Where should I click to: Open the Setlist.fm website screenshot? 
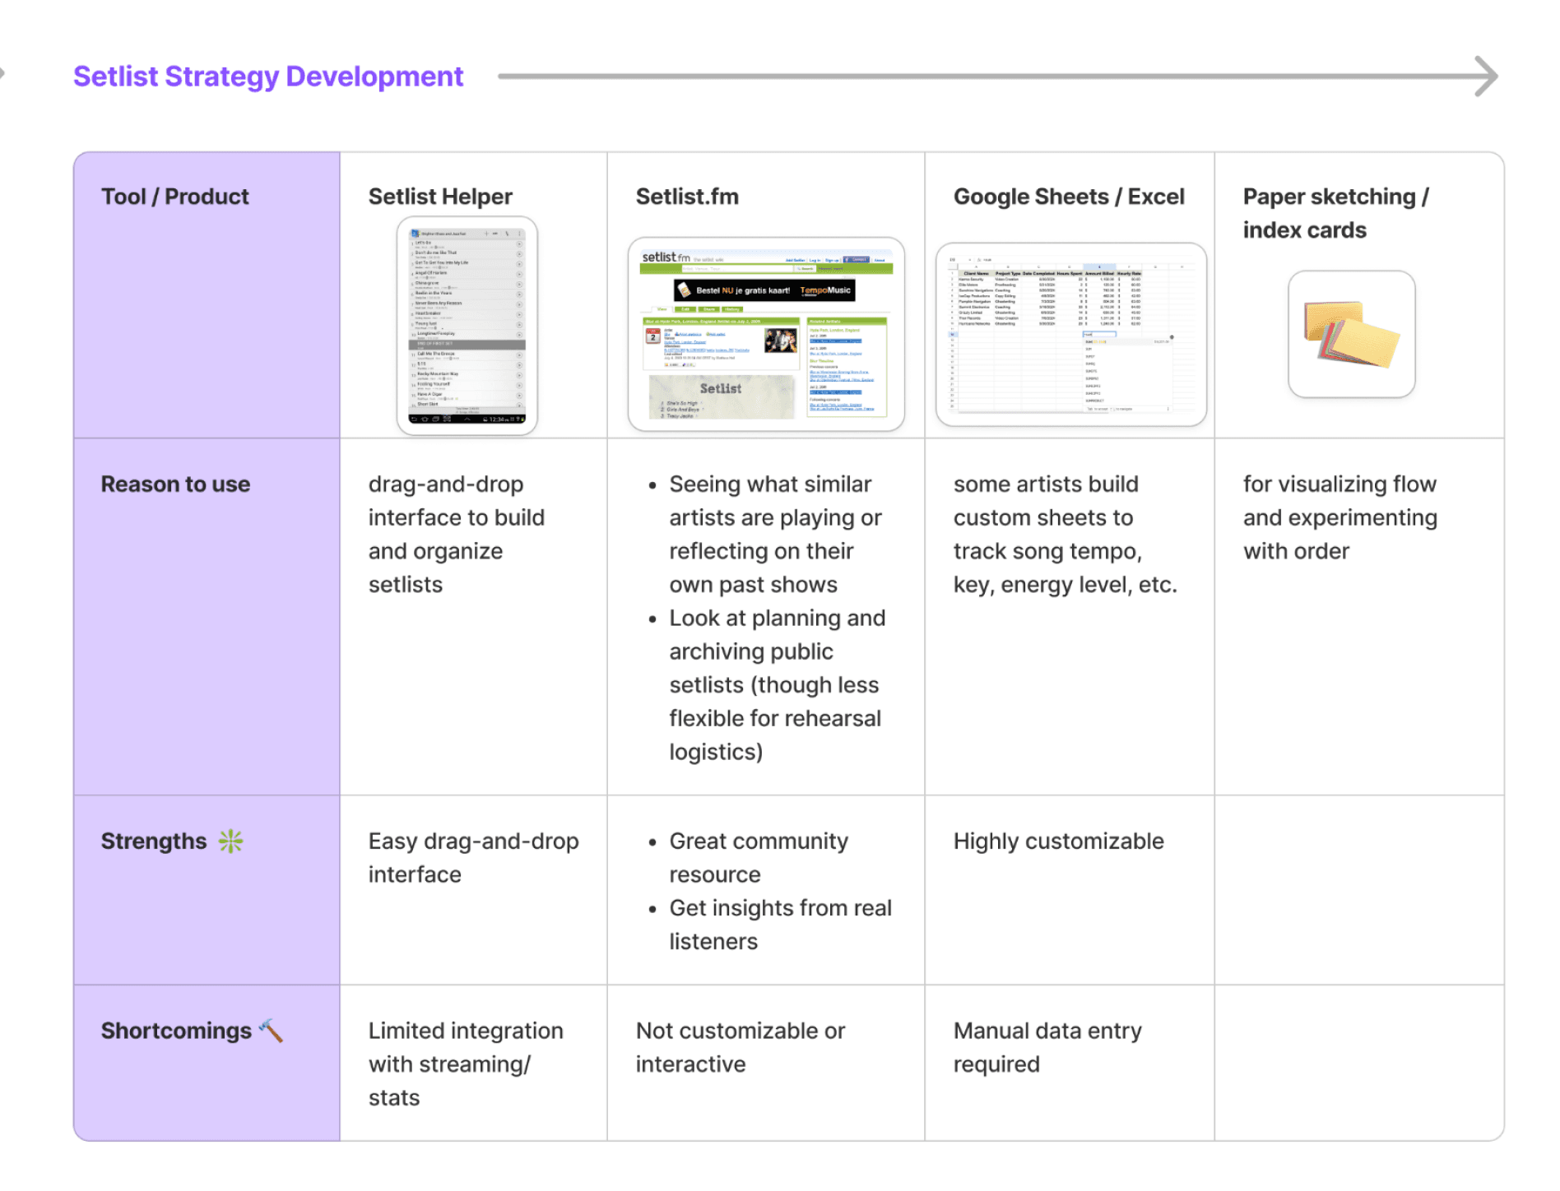[x=766, y=334]
